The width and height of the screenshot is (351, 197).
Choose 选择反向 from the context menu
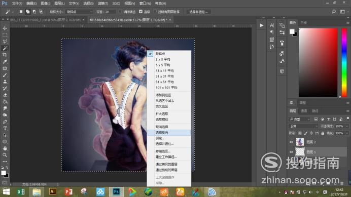(x=169, y=133)
